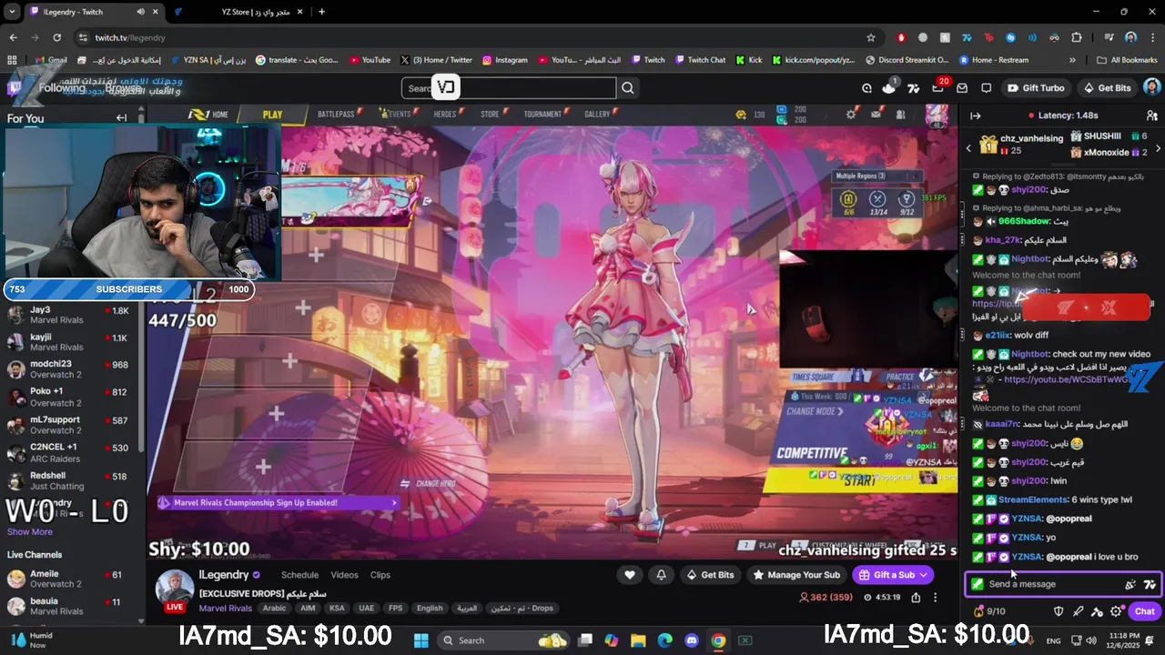The height and width of the screenshot is (655, 1165).
Task: Click the Arabic stream tag
Action: (274, 609)
